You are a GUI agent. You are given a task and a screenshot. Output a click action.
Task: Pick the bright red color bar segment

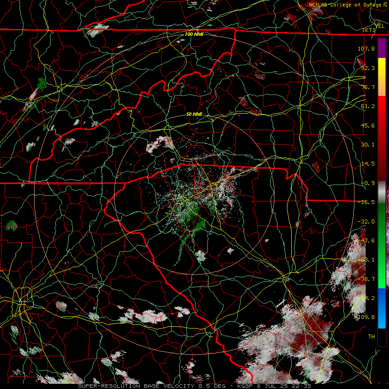tap(382, 109)
